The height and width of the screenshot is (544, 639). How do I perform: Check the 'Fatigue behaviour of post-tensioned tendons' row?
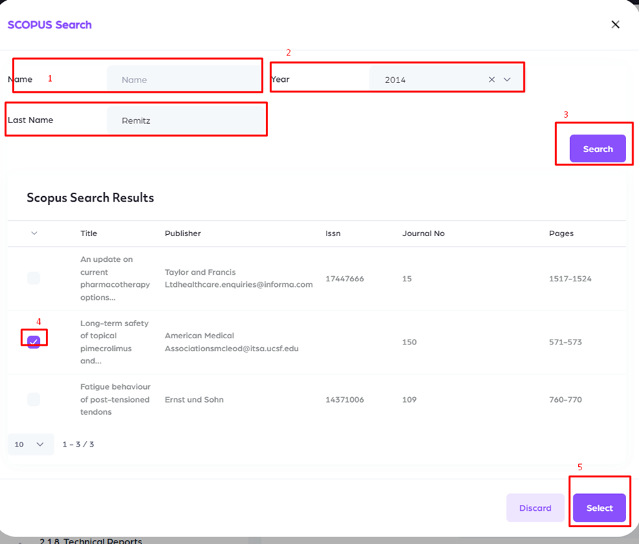[34, 399]
